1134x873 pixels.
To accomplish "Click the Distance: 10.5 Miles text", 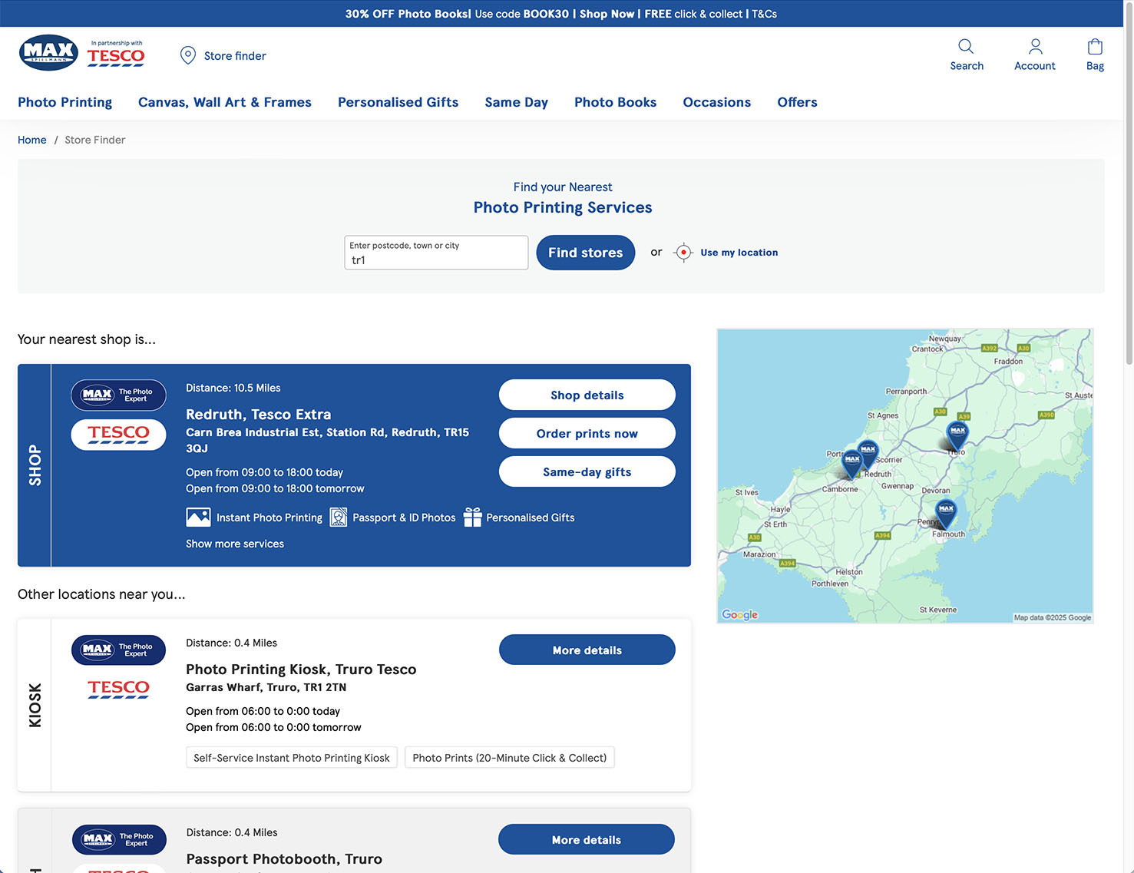I will click(x=233, y=388).
